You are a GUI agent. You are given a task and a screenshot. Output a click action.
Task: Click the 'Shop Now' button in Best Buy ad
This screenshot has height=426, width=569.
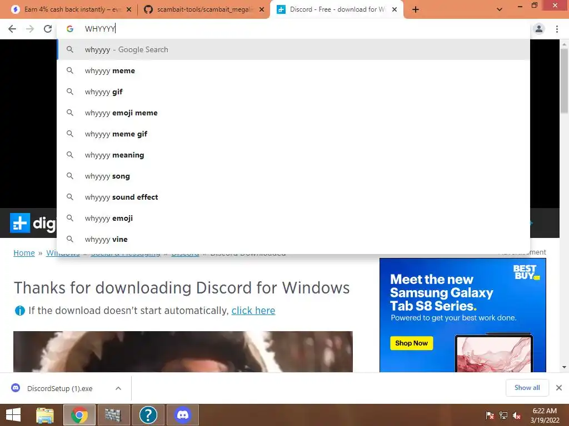point(412,343)
